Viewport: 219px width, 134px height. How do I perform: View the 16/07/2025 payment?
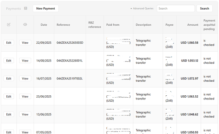tap(25, 79)
